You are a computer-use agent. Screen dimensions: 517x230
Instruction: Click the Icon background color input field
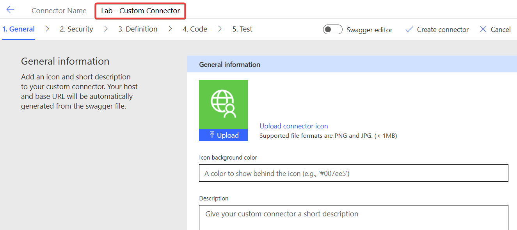point(353,173)
